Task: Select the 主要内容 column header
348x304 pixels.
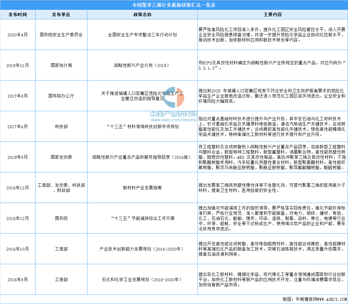Action: click(272, 15)
